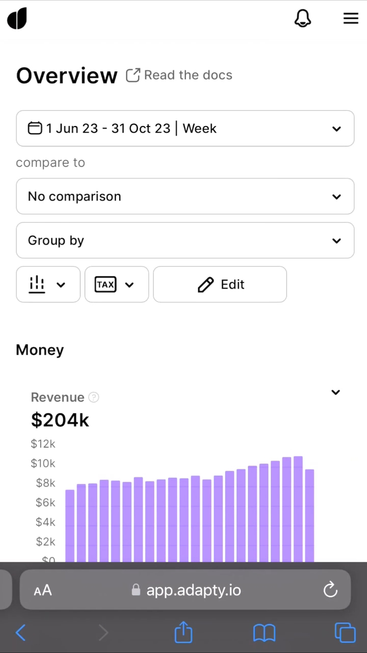Viewport: 367px width, 653px height.
Task: Expand the Revenue chart options chevron
Action: [335, 392]
